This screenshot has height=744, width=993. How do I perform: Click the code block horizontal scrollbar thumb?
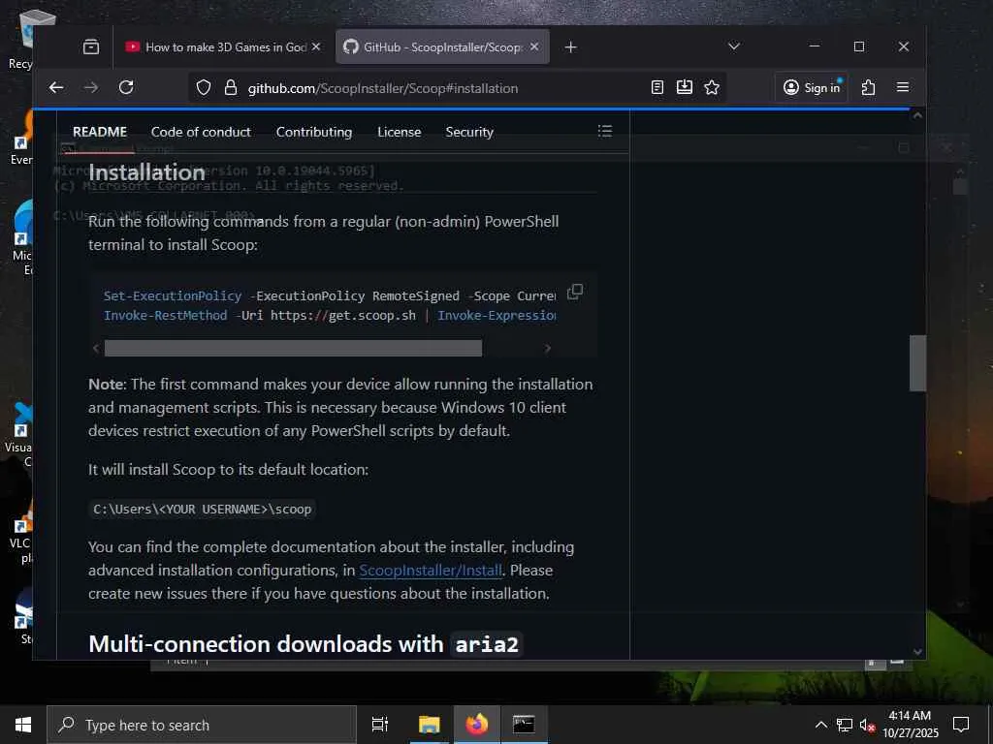293,348
